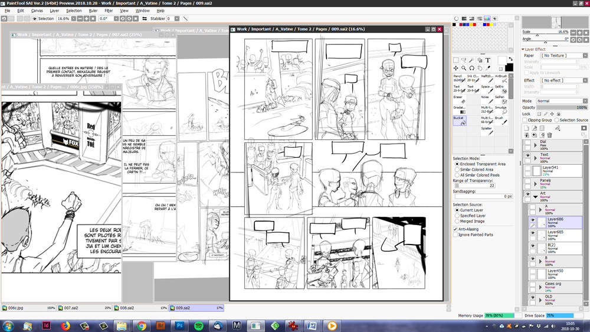Open the Effect dropdown

[x=563, y=80]
